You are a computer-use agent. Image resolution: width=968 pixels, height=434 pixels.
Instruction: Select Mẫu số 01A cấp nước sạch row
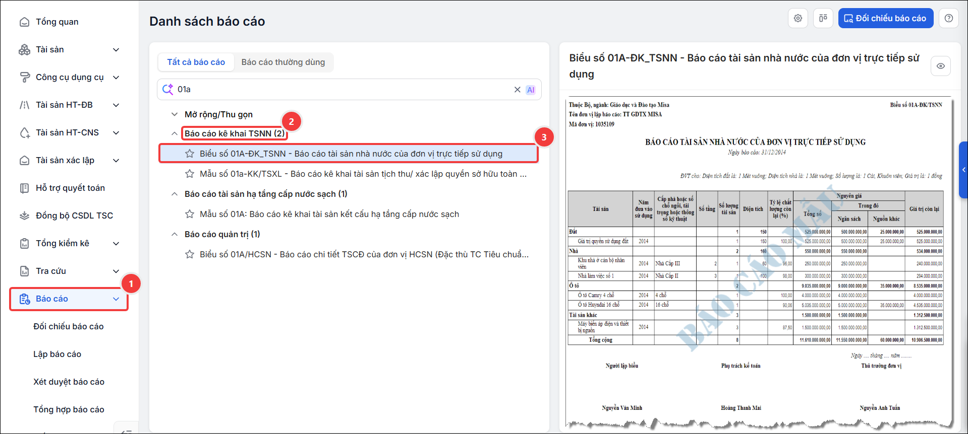click(x=349, y=214)
